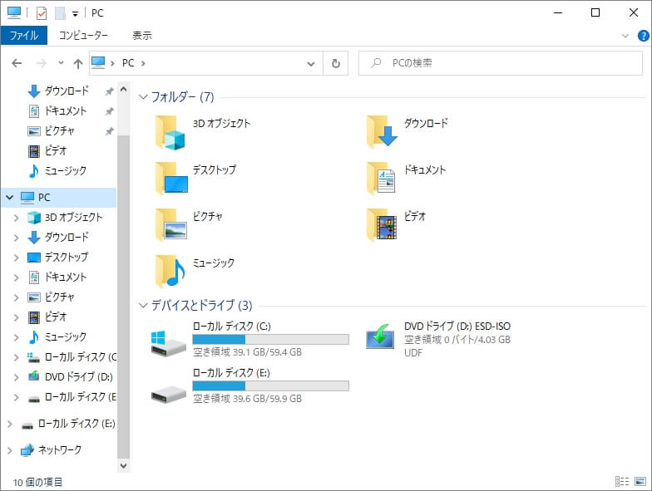The width and height of the screenshot is (652, 491).
Task: Collapse the フォルダー (7) group
Action: 143,97
